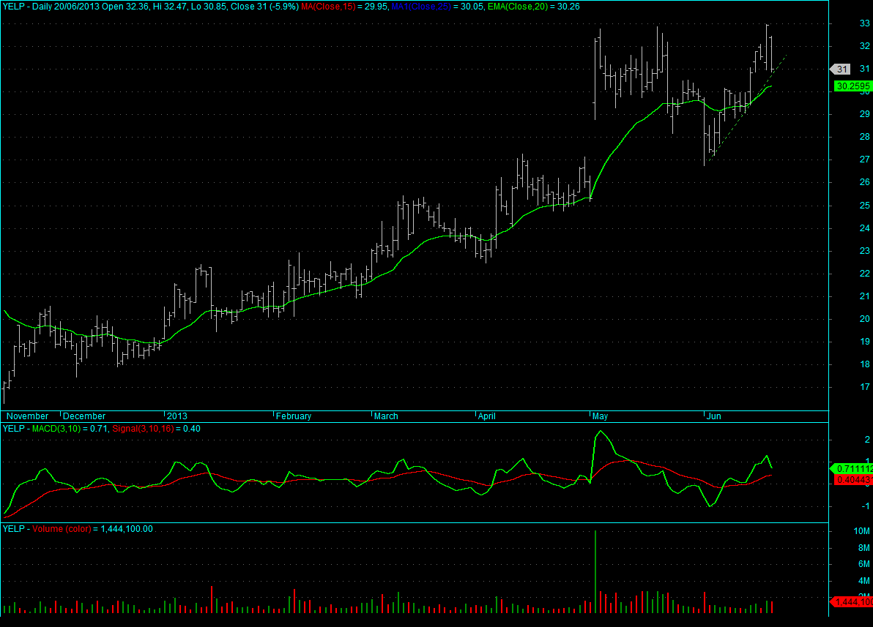Image resolution: width=873 pixels, height=627 pixels.
Task: Click the March label on the time axis
Action: [386, 416]
